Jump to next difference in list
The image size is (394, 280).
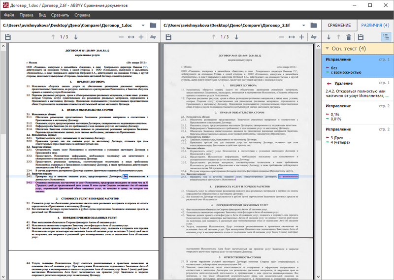tap(328, 37)
